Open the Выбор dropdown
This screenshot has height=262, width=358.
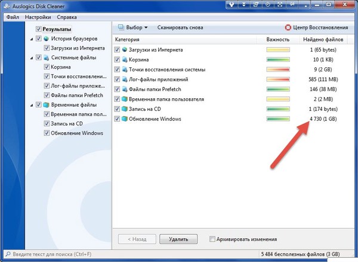click(x=132, y=27)
